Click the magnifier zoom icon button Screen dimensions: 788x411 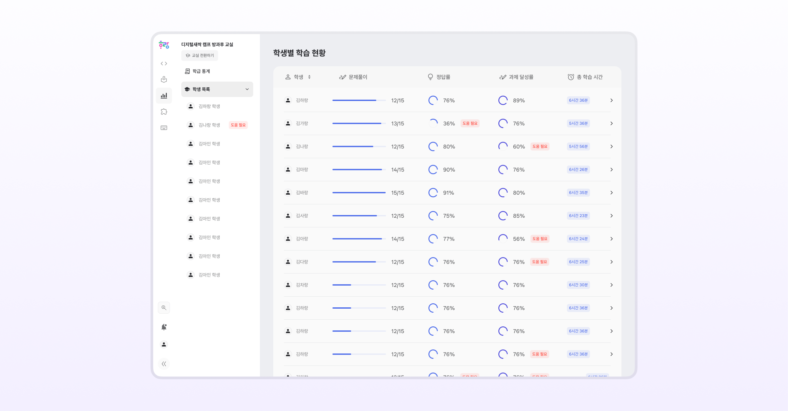pos(164,308)
